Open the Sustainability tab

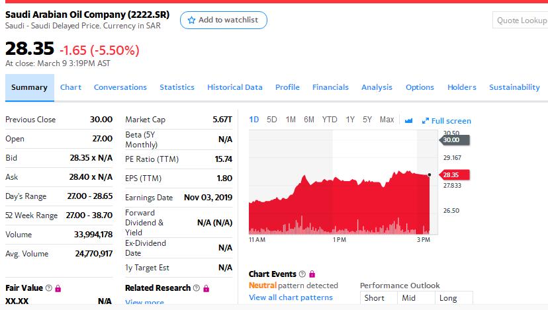[514, 87]
